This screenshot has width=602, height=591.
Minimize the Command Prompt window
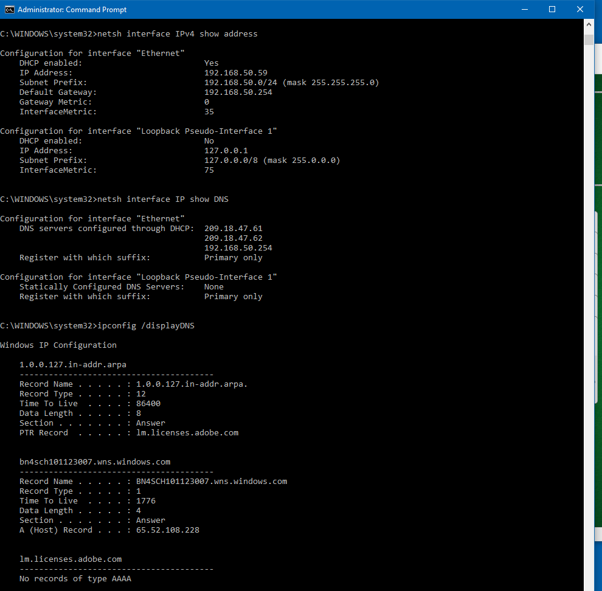click(x=524, y=9)
